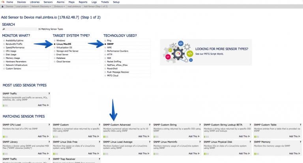Open help question mark for SNMP Linux Meminfo
The image size is (303, 163).
tap(200, 142)
